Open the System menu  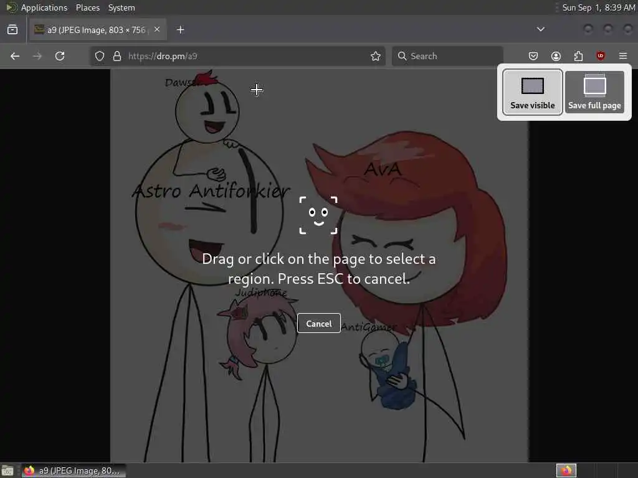tap(121, 7)
